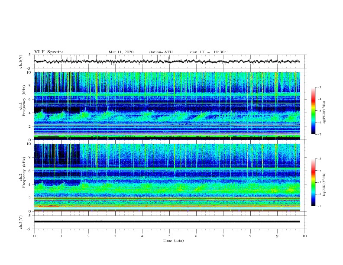Click the ch.1 color scale 'log(PSD)(V²/Hz)' label
Viewport: 343px width, 265px height.
click(324, 113)
